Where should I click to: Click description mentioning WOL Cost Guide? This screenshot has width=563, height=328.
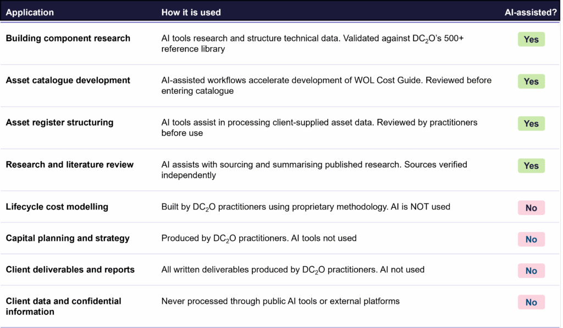coord(327,86)
